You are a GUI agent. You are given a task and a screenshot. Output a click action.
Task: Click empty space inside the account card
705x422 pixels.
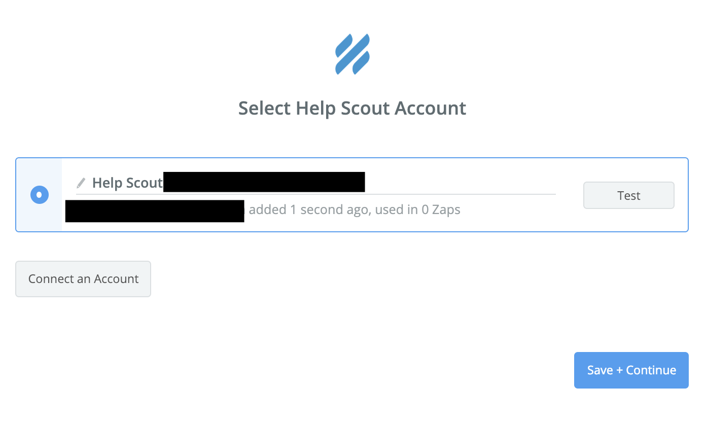click(507, 218)
